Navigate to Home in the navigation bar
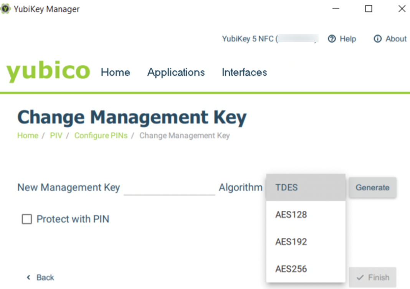Viewport: 410px width, 289px height. tap(115, 72)
